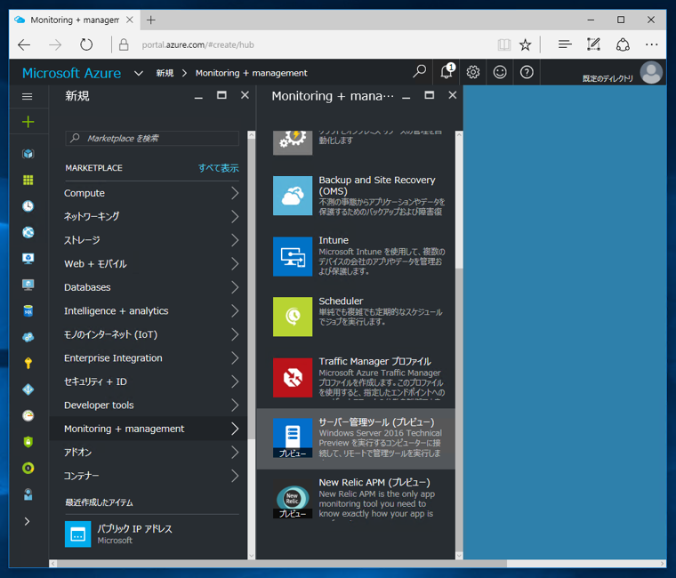Minimize the Monitoring + management blade
Image resolution: width=676 pixels, height=578 pixels.
pyautogui.click(x=406, y=98)
